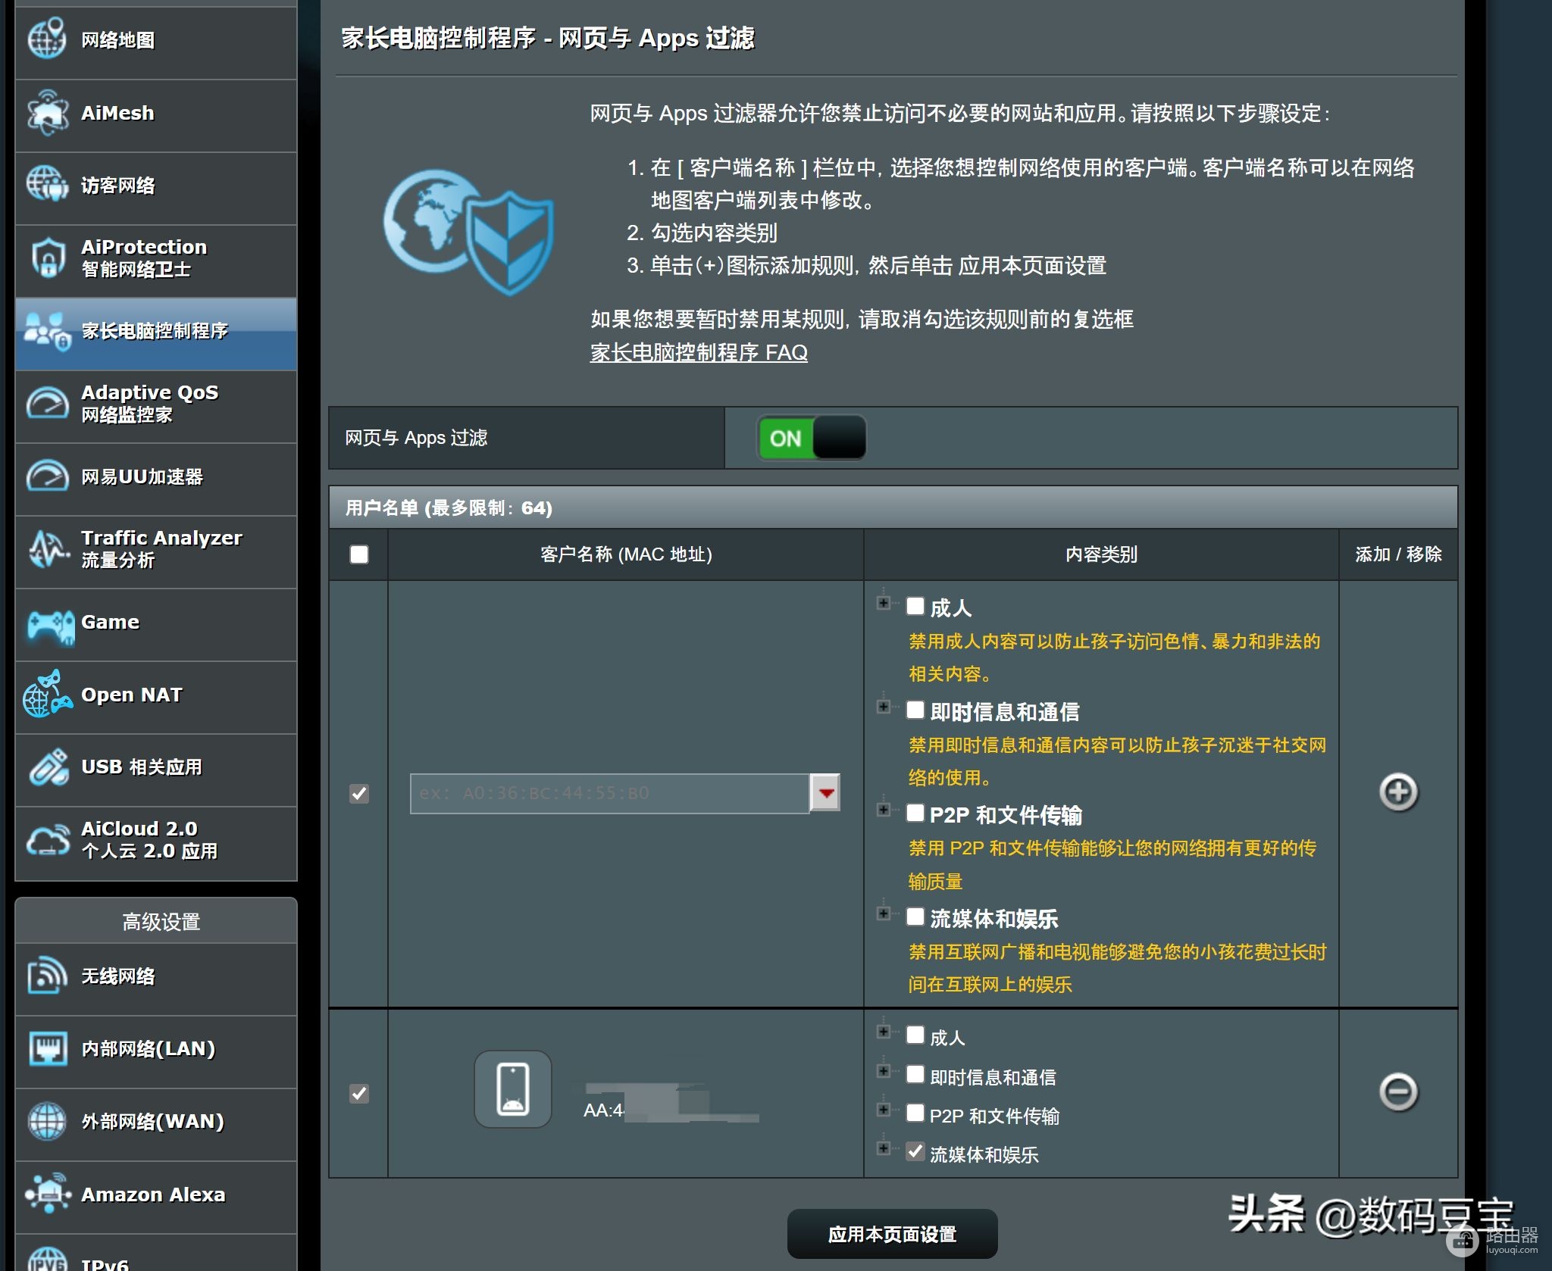
Task: Expand 成人 subtree for AA:4 device
Action: pyautogui.click(x=883, y=1032)
